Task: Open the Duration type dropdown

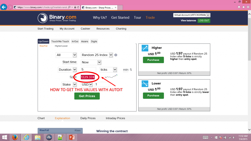Action: point(67,69)
